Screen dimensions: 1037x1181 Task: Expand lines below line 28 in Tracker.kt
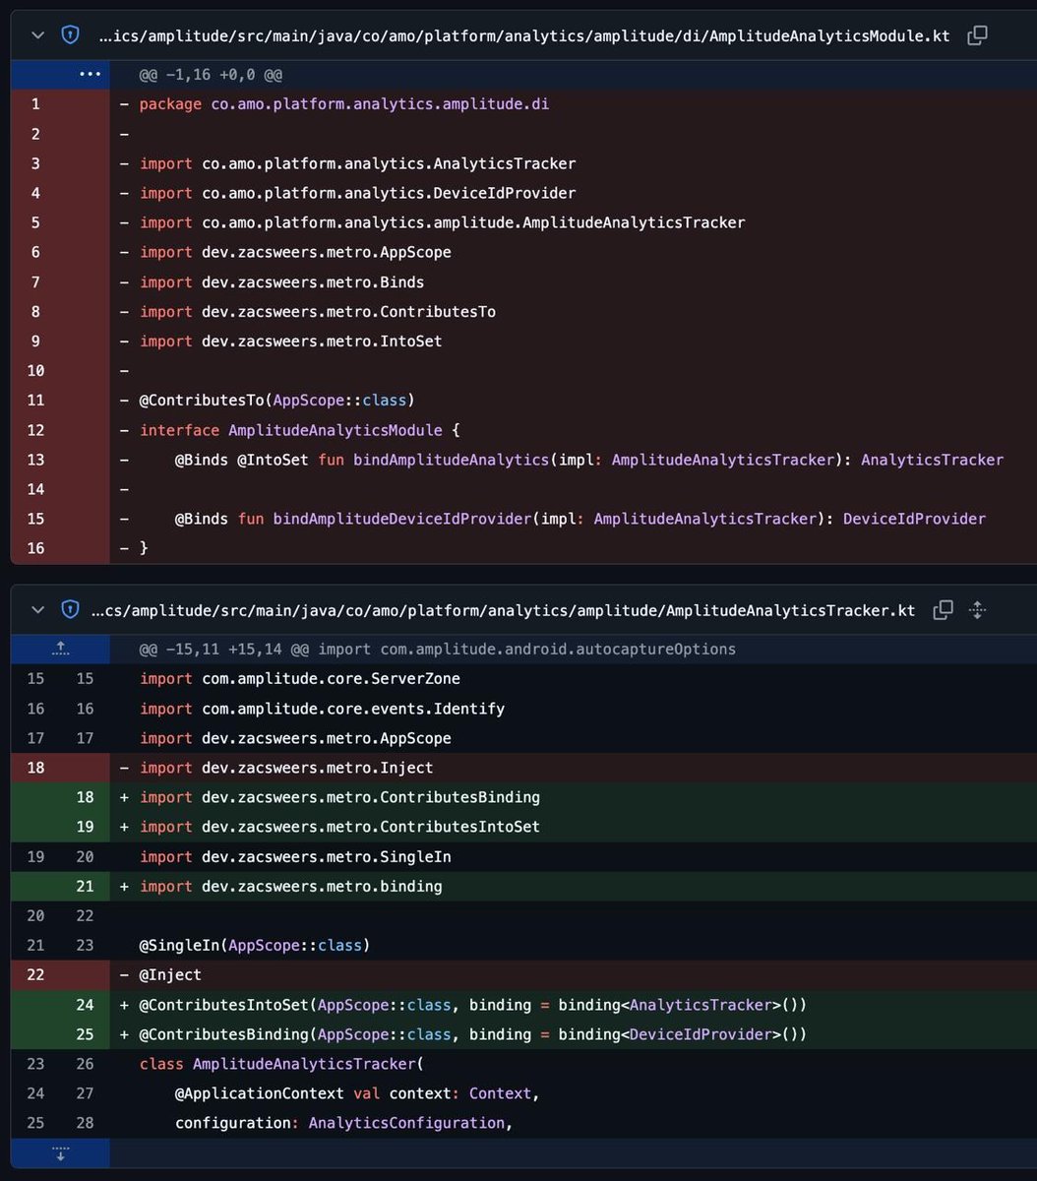point(60,1153)
